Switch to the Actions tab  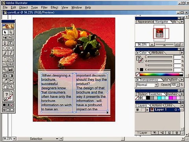point(157,105)
